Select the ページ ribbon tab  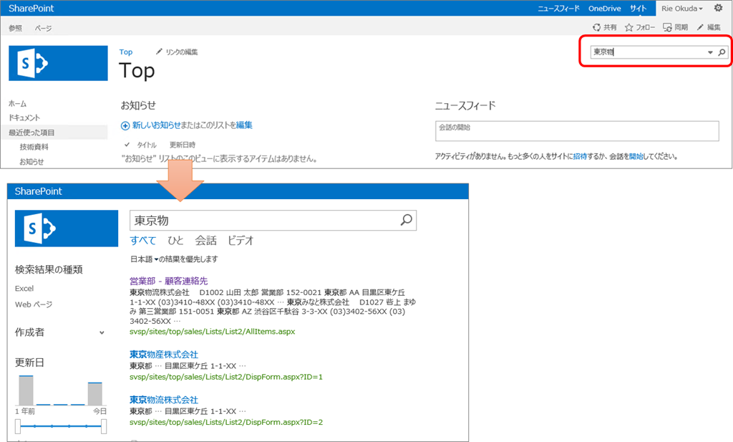[43, 28]
